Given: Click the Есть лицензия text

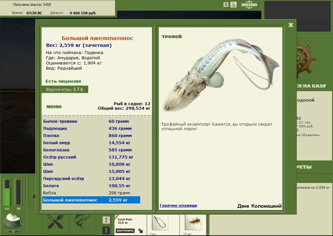Looking at the screenshot, I should point(63,81).
